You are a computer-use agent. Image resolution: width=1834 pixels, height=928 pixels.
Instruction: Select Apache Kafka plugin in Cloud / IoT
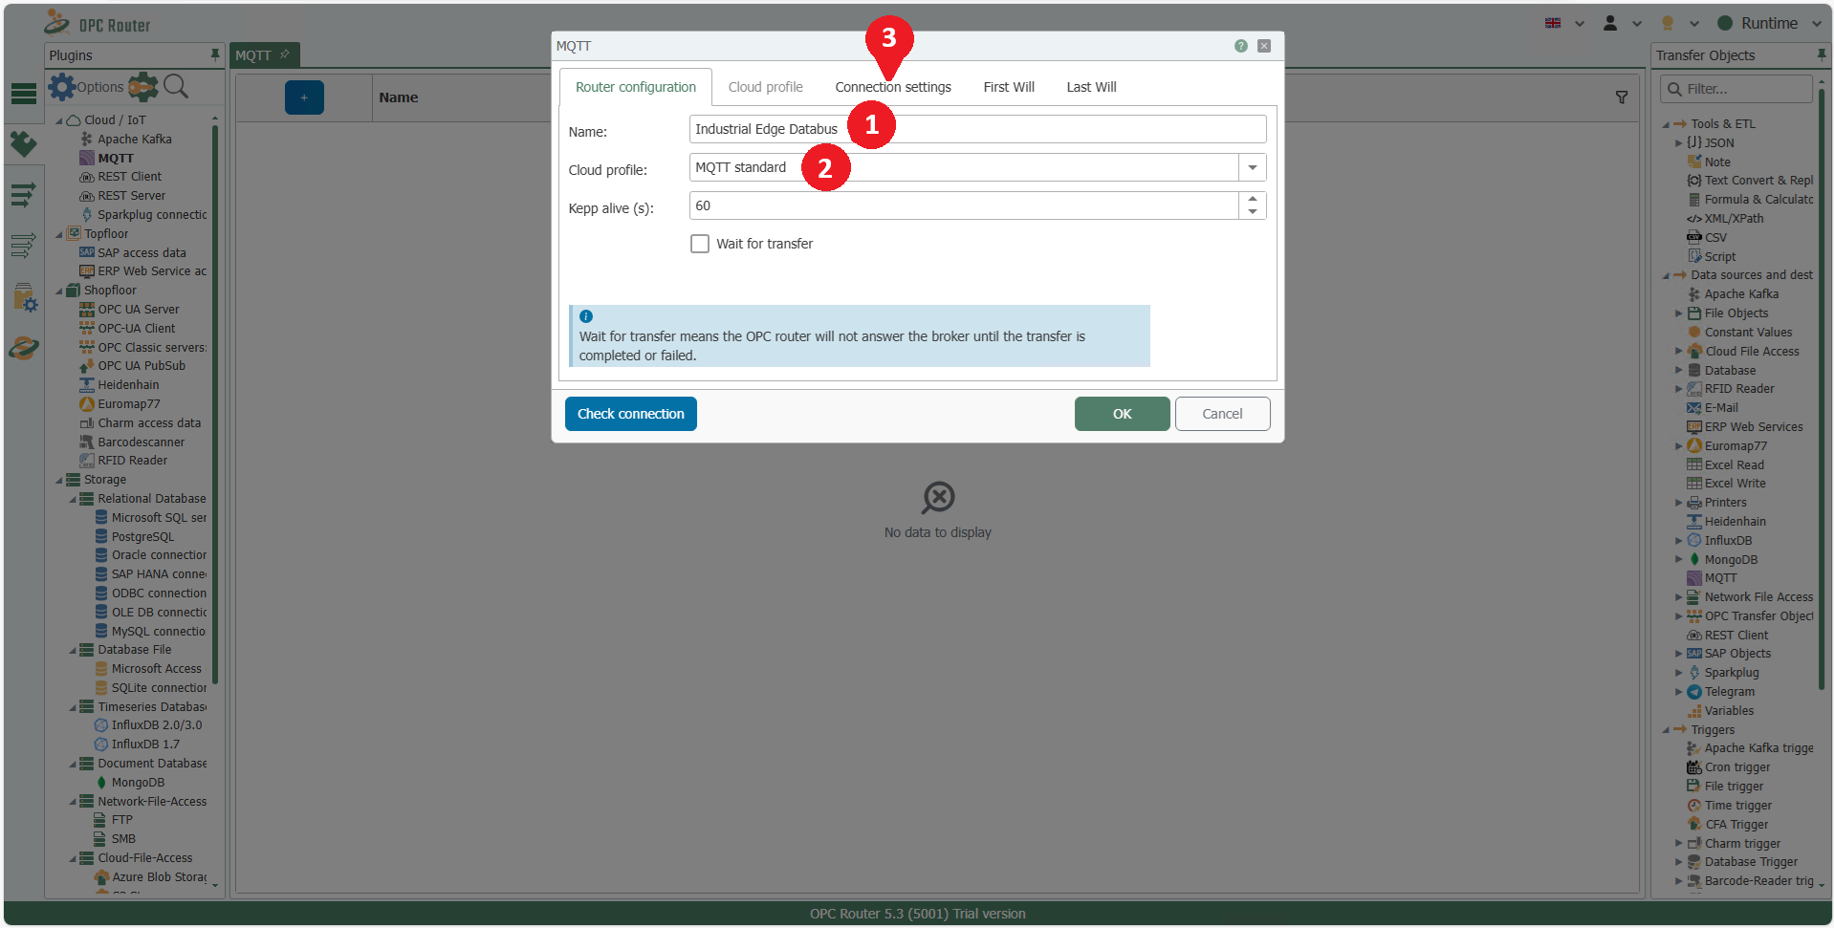[135, 139]
